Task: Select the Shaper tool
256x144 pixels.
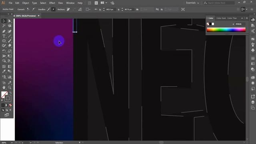Action: coord(4,46)
